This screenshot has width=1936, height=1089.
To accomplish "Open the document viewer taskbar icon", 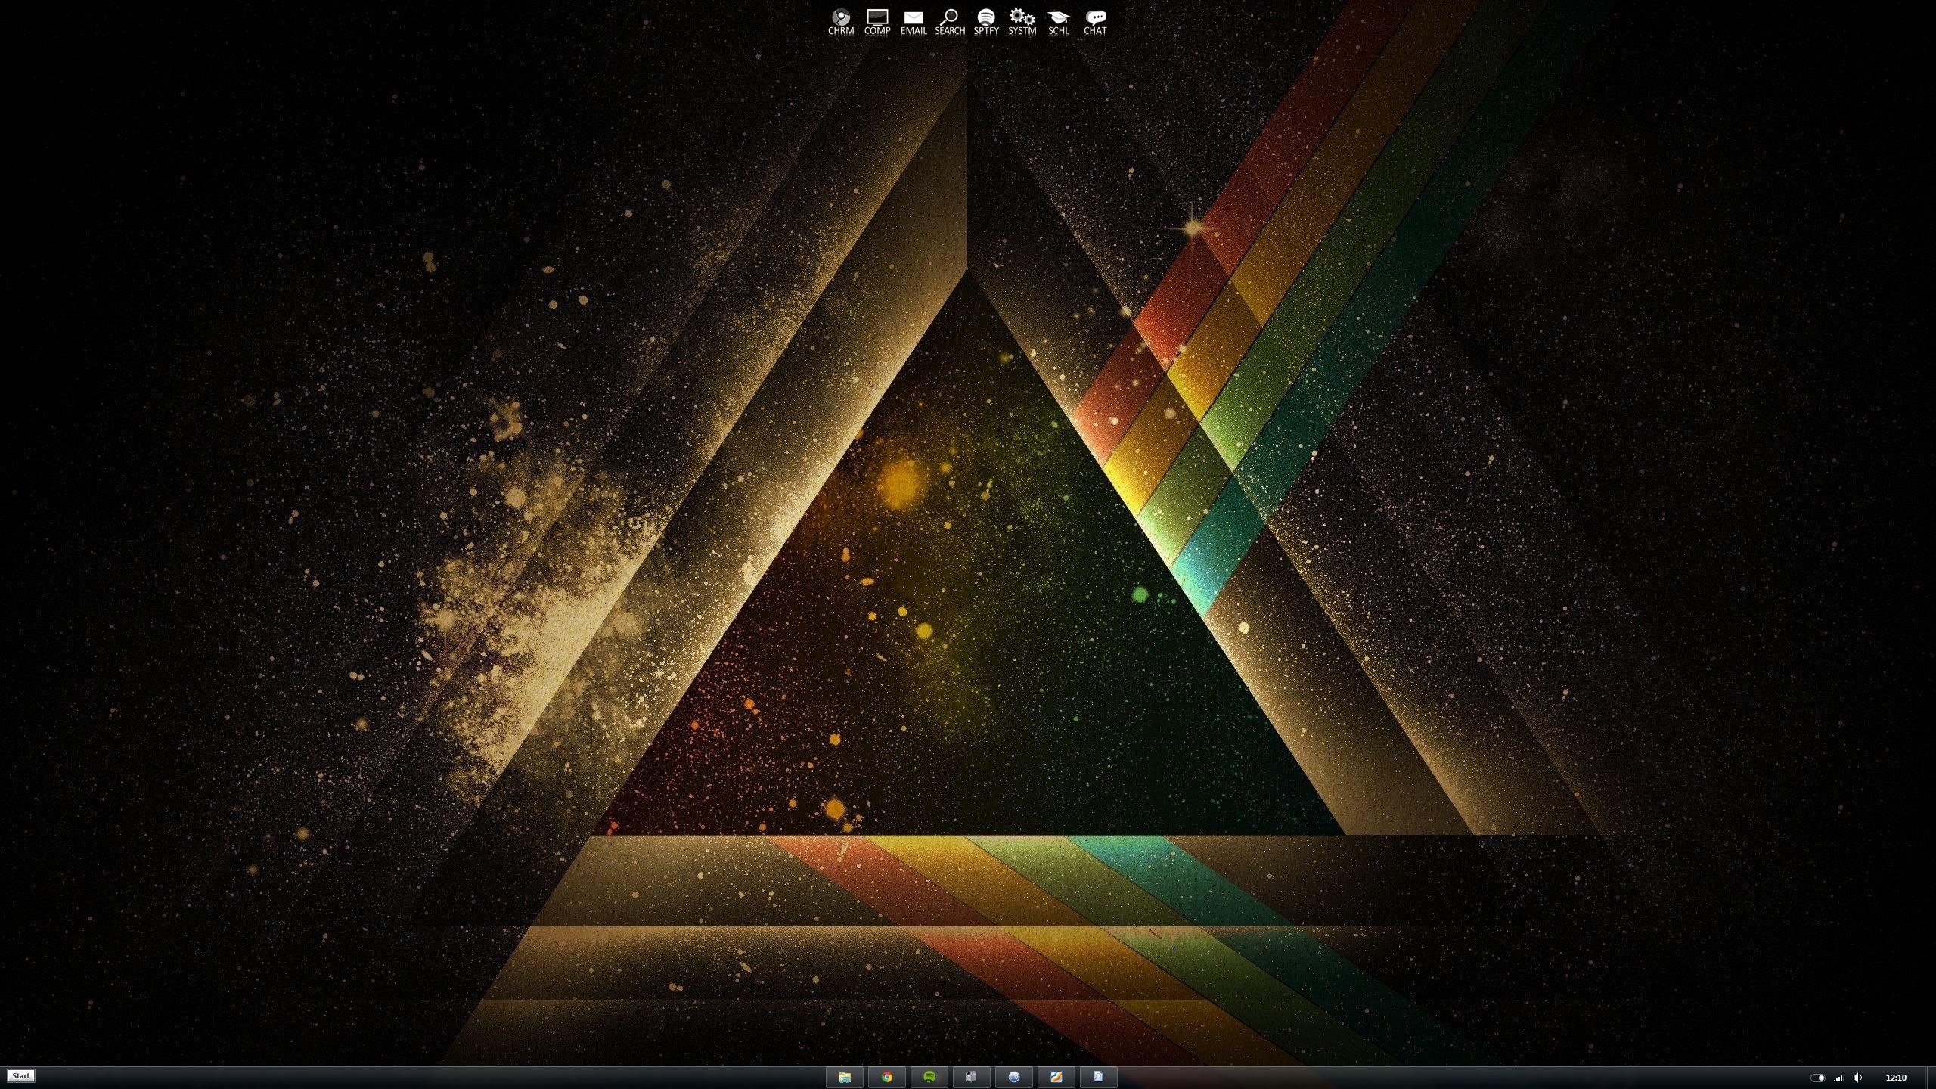I will tap(1098, 1077).
